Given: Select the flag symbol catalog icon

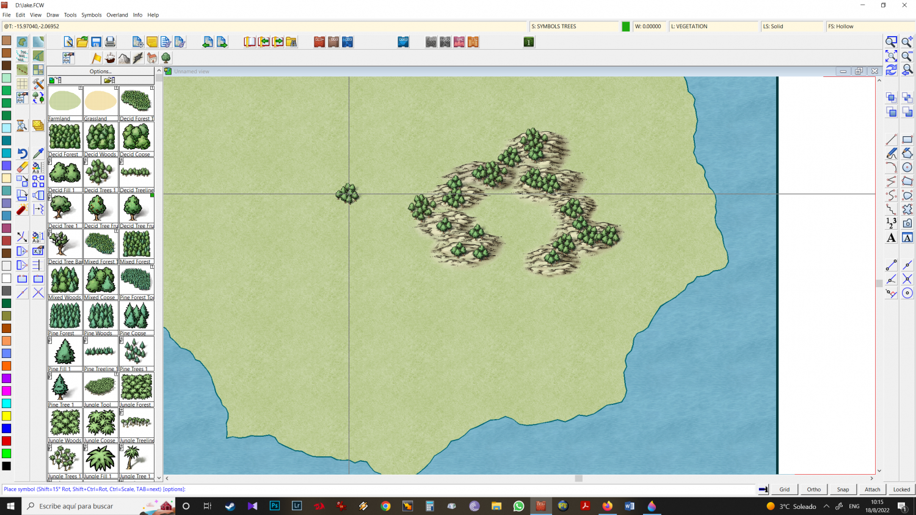Looking at the screenshot, I should pyautogui.click(x=96, y=58).
